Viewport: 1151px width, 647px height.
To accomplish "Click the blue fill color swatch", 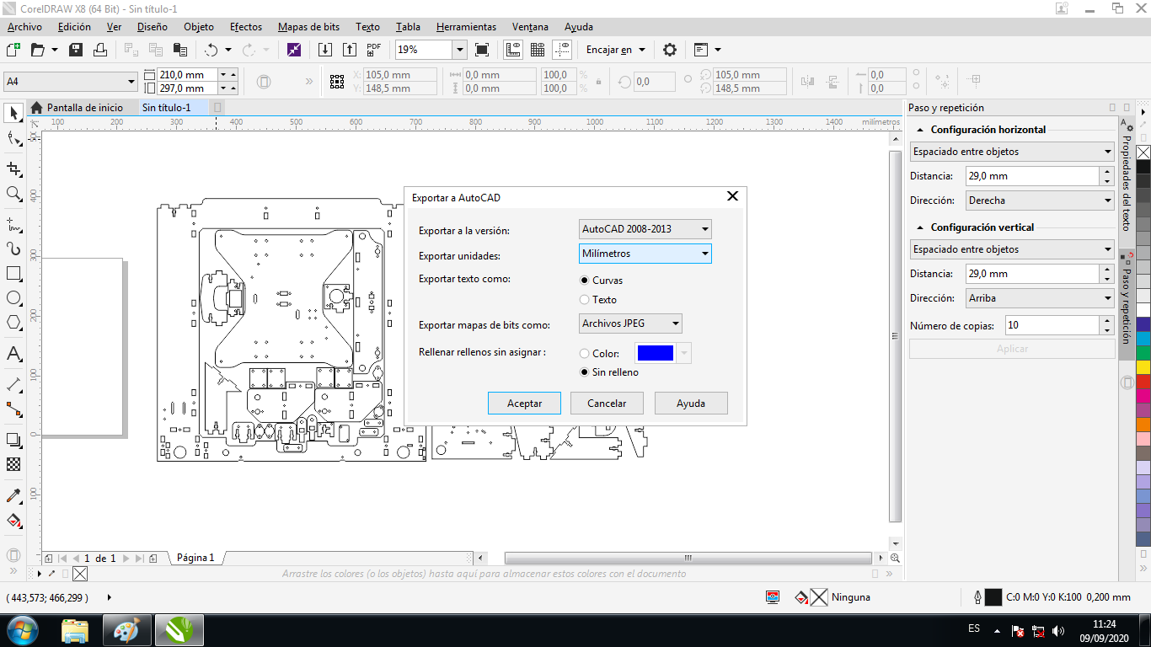I will 655,354.
